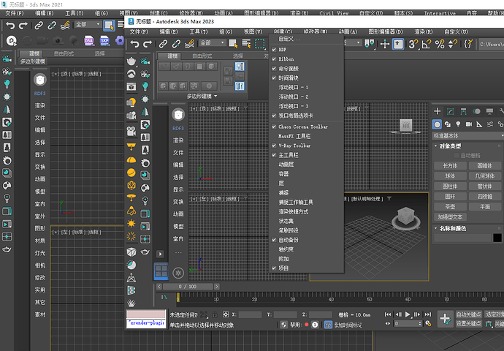Select Lights category bulb icon
This screenshot has width=504, height=351.
click(458, 124)
